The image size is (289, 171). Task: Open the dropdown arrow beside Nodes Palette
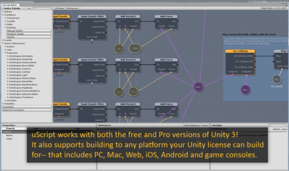[x=29, y=8]
